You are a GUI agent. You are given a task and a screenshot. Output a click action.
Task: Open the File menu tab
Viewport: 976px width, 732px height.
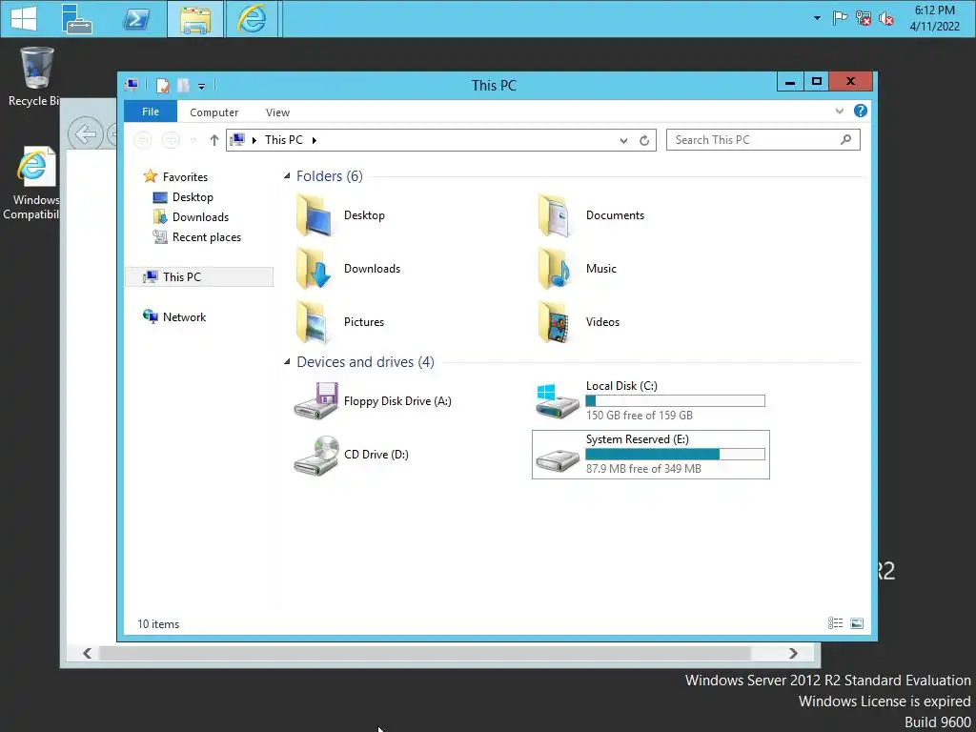tap(151, 112)
